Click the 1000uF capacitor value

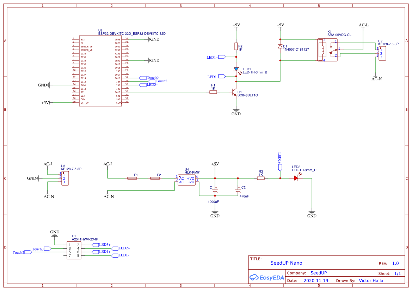(213, 202)
